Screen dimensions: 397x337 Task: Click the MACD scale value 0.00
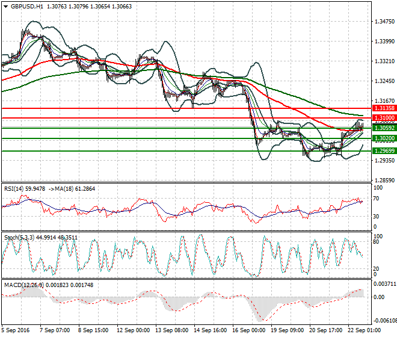click(379, 297)
